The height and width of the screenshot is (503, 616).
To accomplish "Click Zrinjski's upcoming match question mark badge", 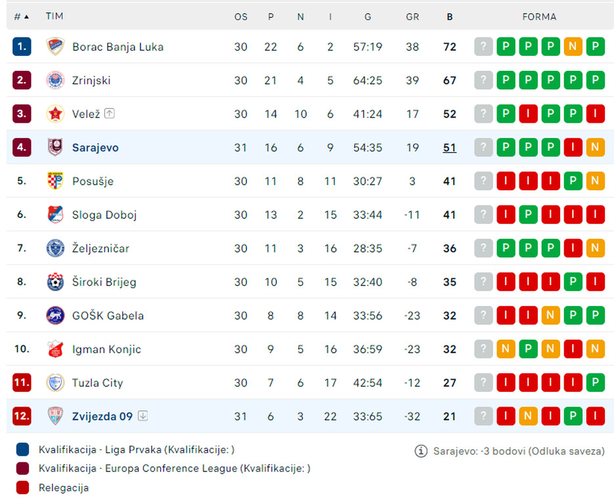I will pos(483,81).
